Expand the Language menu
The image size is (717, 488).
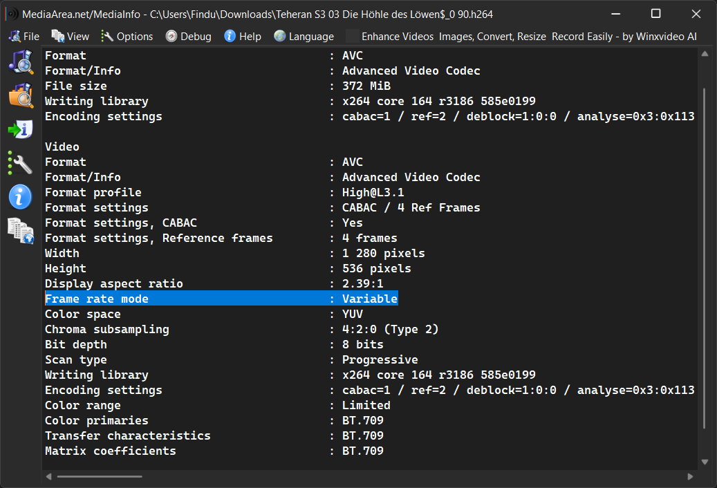pos(304,37)
